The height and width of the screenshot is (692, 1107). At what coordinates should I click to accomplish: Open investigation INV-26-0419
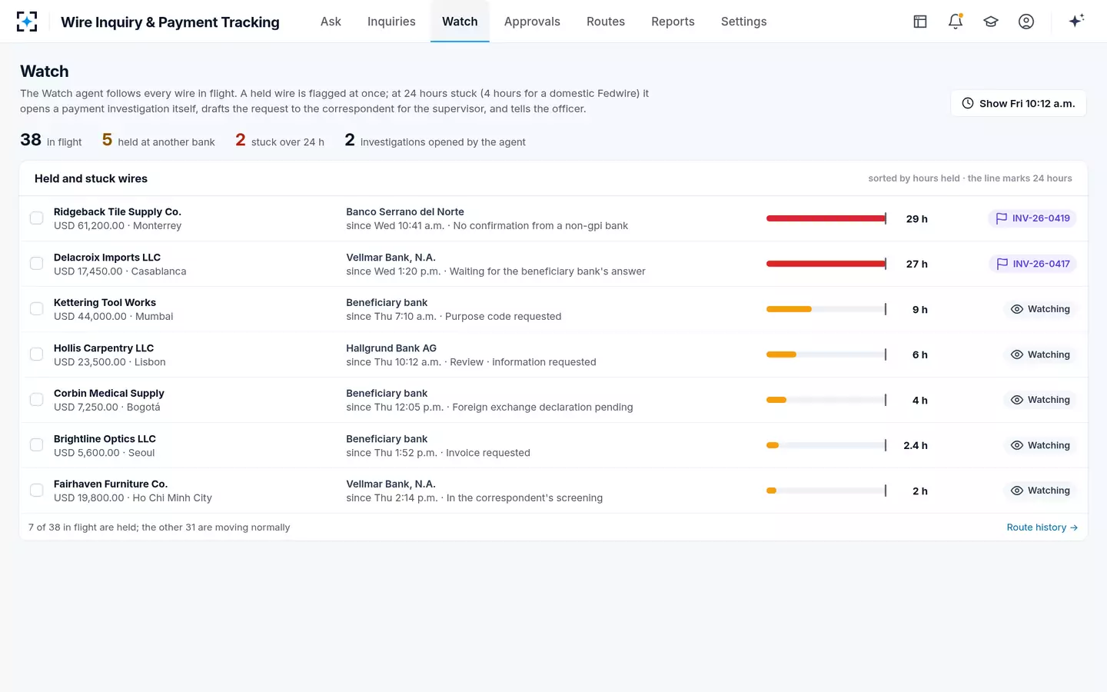(1032, 218)
